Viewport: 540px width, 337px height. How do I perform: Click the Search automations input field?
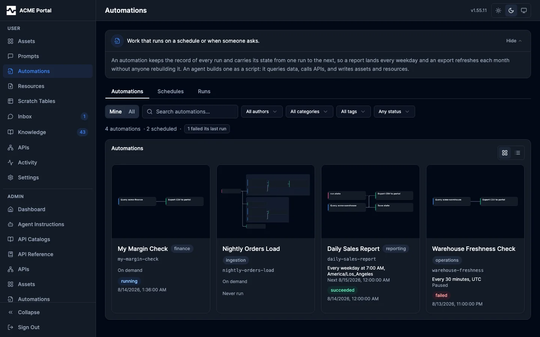[190, 112]
